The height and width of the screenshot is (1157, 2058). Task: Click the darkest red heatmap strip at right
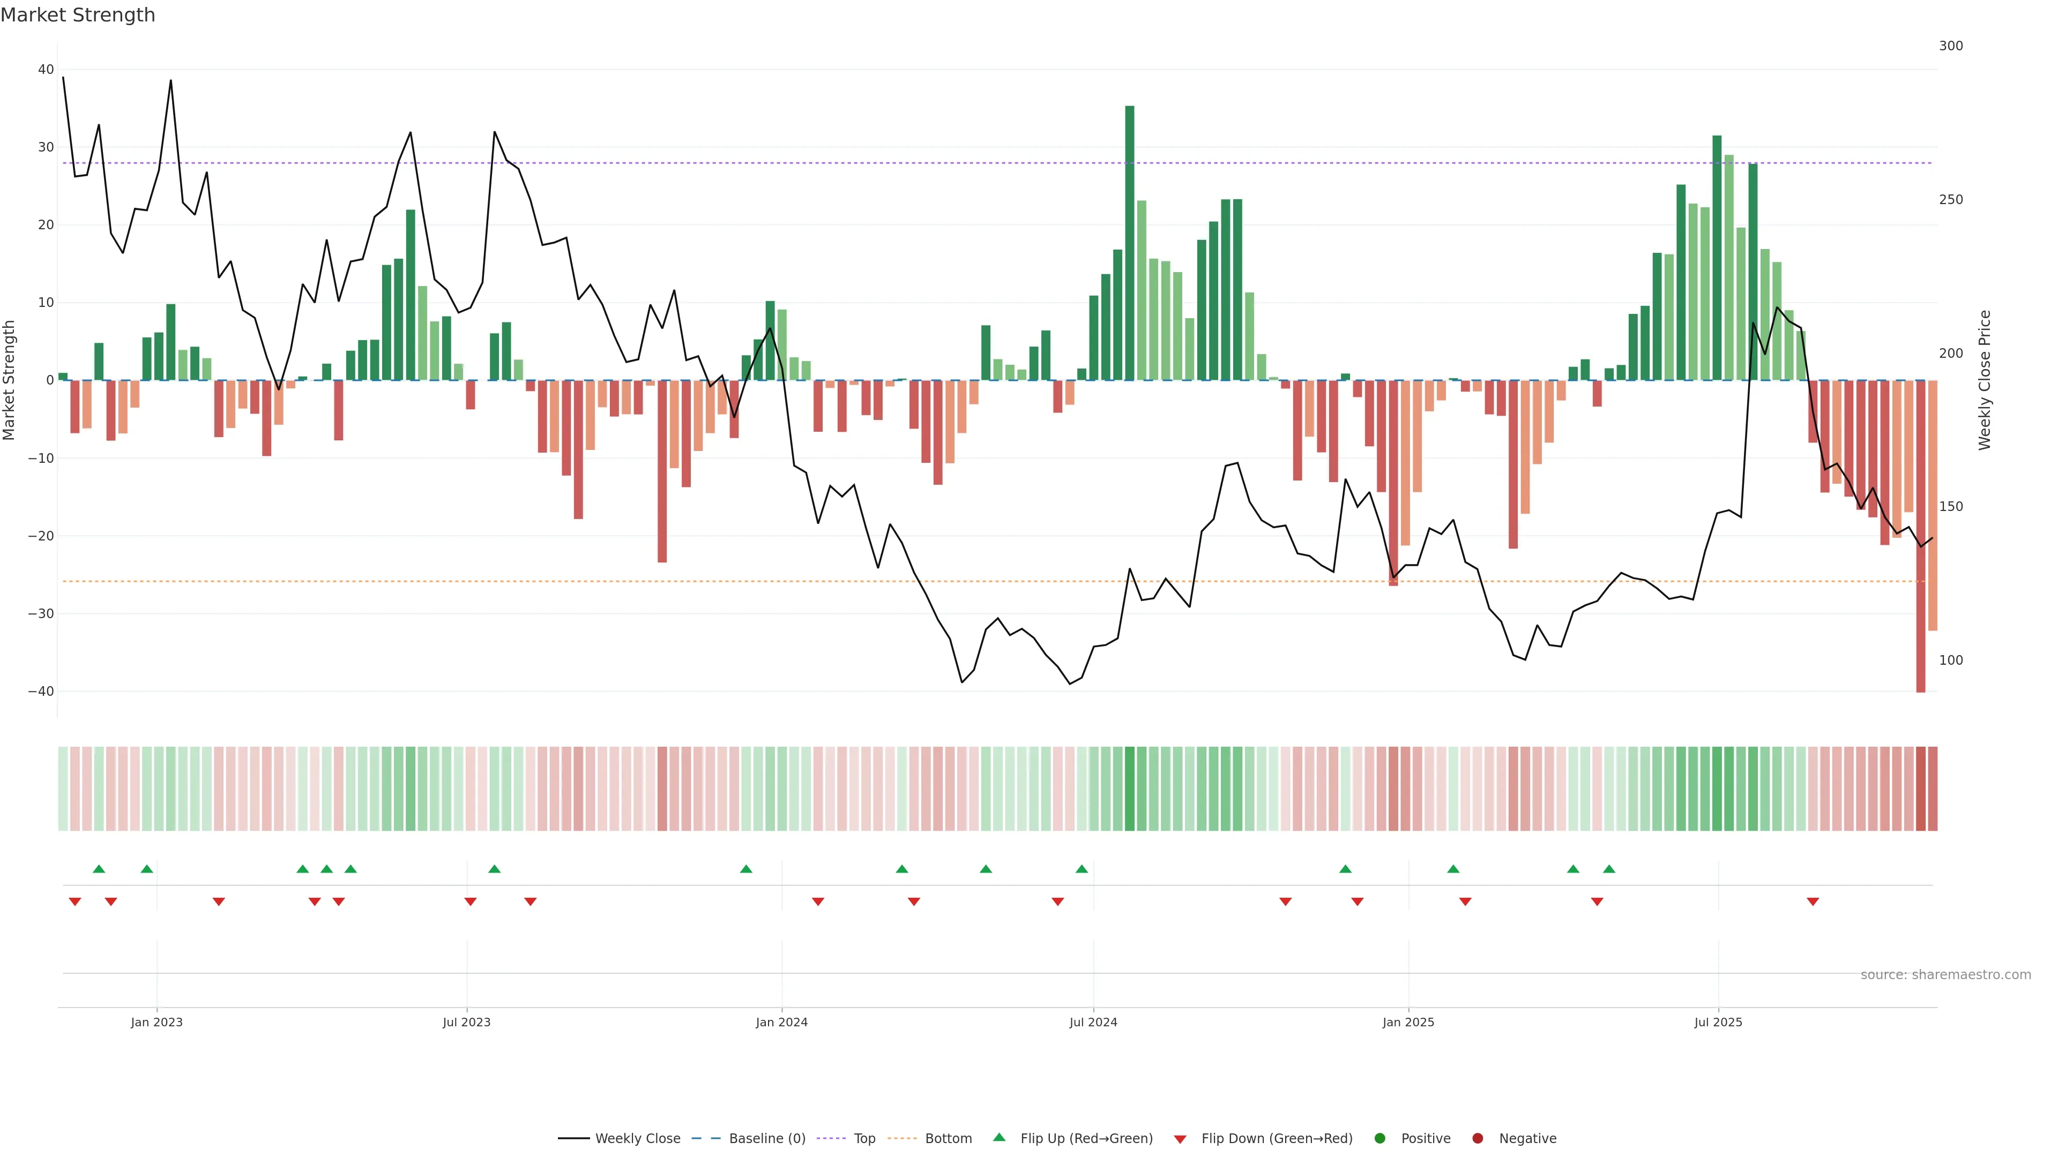click(1921, 789)
